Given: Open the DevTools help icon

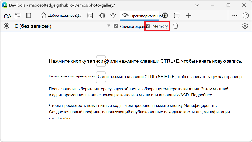Looking at the screenshot, I should pos(246,16).
